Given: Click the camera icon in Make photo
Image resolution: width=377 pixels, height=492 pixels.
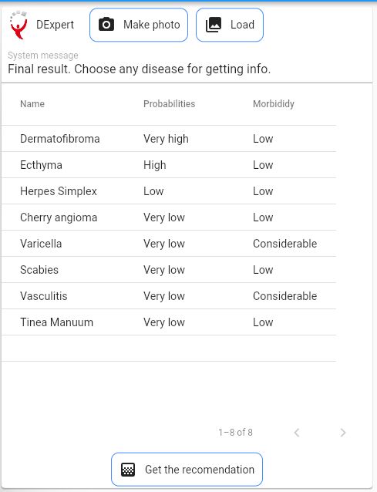Looking at the screenshot, I should [106, 25].
